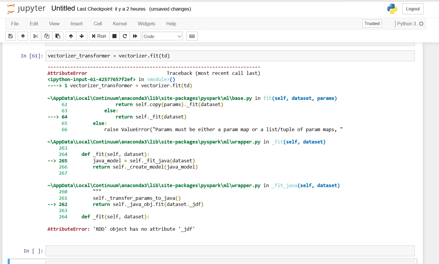Screen dimensions: 439x264
Task: Move selected cell up arrow
Action: [71, 36]
